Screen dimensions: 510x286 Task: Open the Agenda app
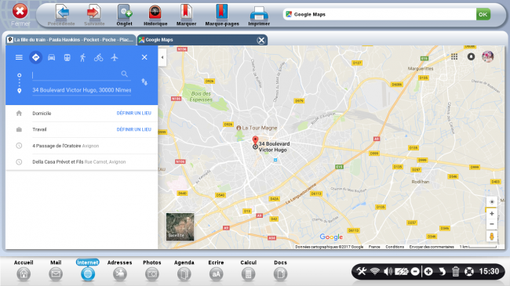(184, 270)
